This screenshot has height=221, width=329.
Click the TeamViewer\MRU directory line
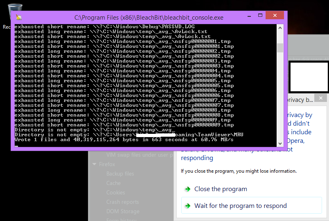pos(129,135)
